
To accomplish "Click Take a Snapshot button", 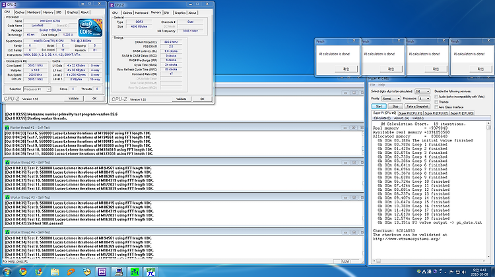I will [x=417, y=107].
